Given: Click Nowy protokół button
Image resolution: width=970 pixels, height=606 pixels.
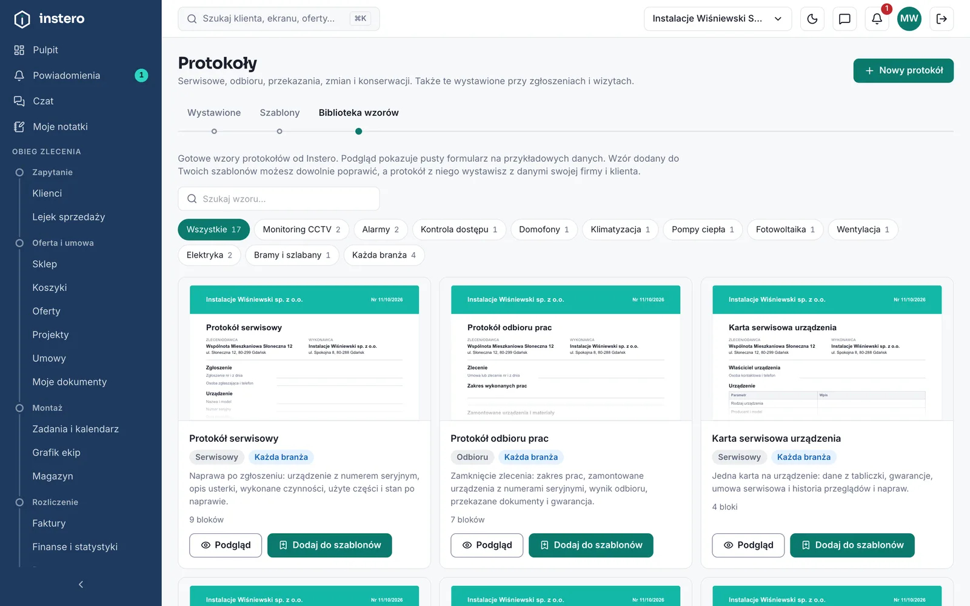Looking at the screenshot, I should pyautogui.click(x=903, y=70).
